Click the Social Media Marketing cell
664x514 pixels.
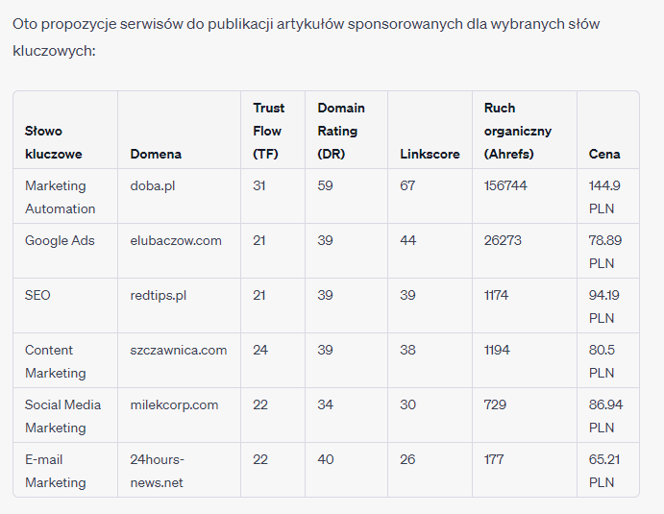click(x=62, y=416)
